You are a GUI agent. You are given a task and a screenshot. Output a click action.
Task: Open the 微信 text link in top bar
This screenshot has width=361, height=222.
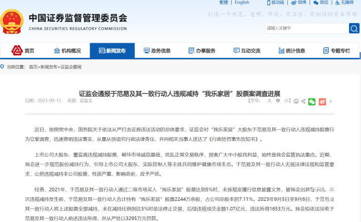(x=324, y=3)
